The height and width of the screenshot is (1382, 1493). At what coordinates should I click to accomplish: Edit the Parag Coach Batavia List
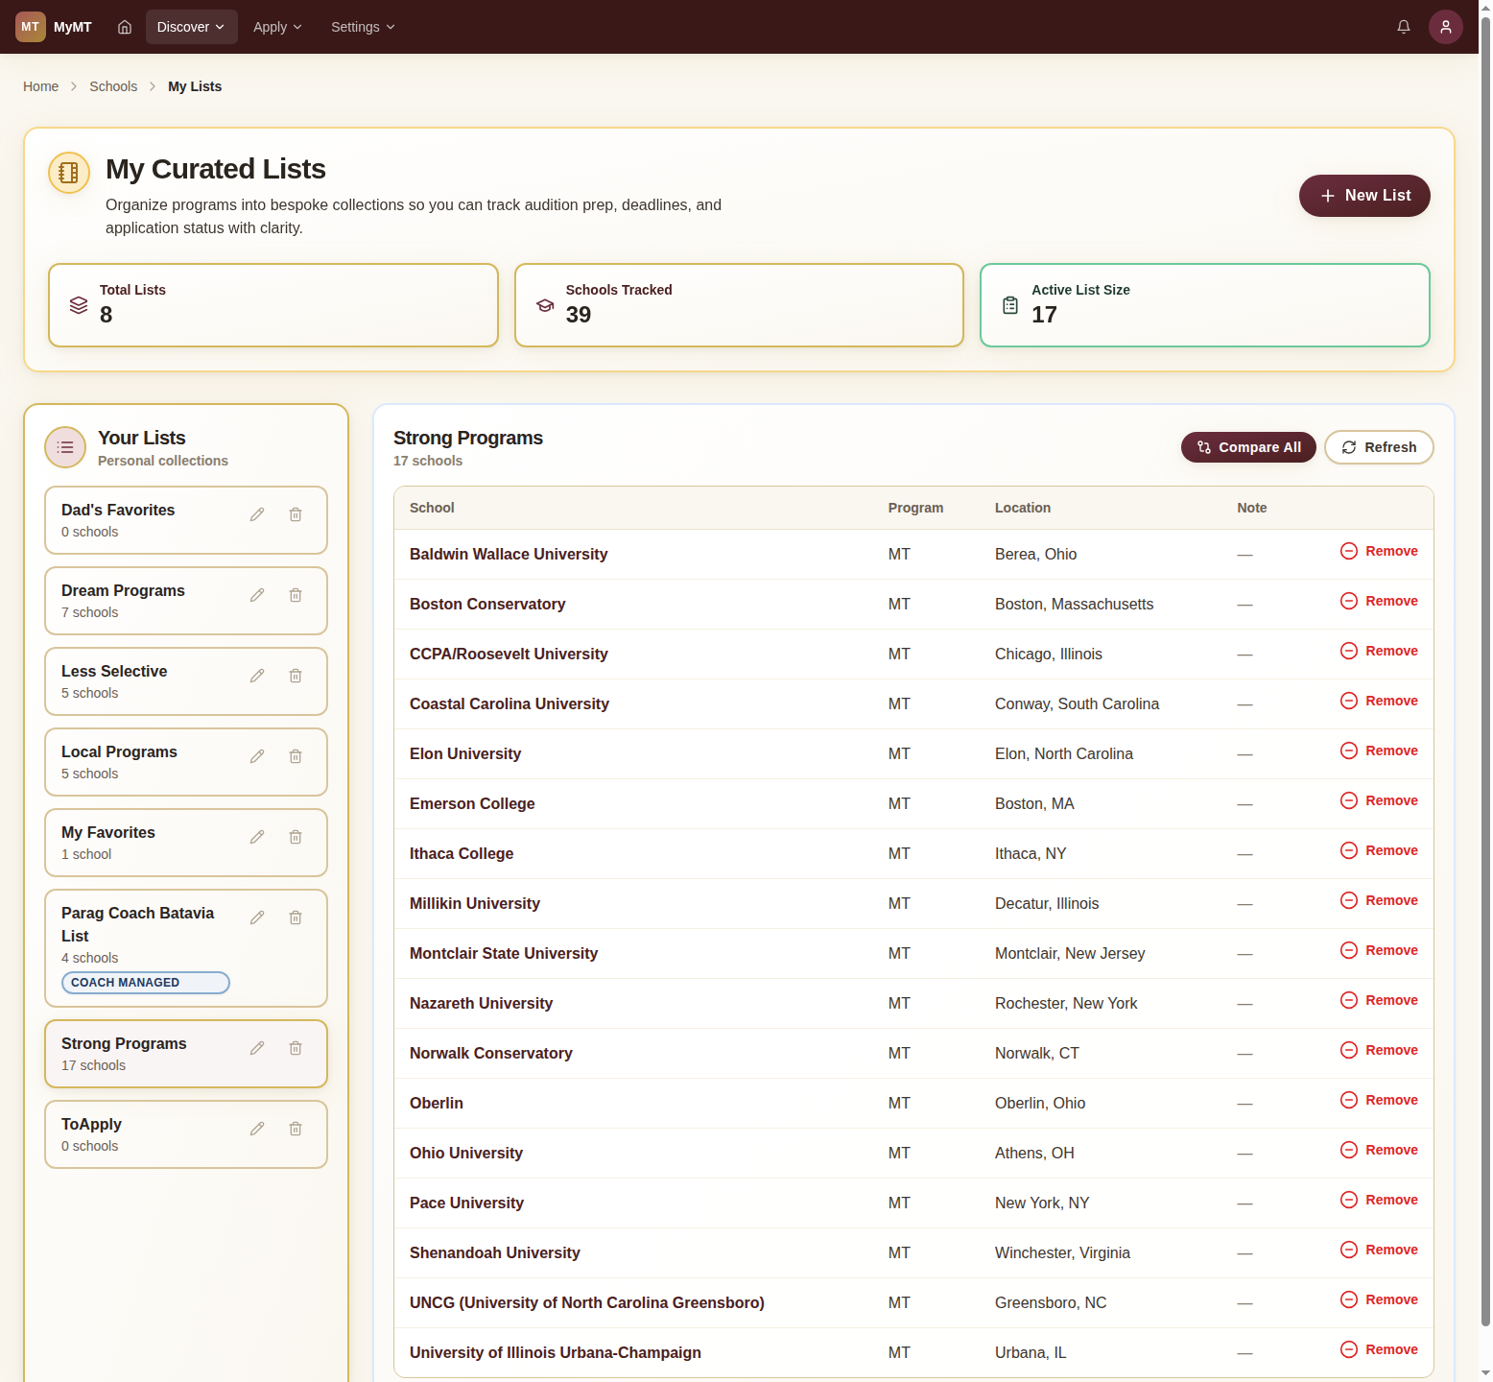(x=257, y=917)
